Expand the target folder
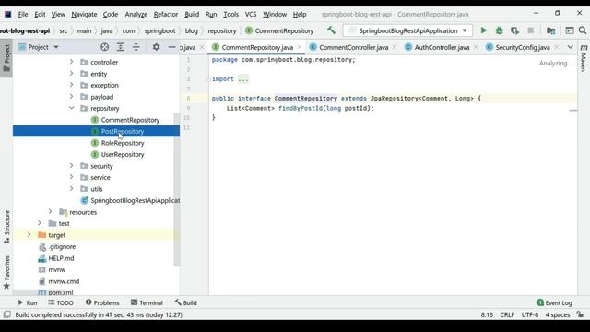590x332 pixels. click(29, 235)
